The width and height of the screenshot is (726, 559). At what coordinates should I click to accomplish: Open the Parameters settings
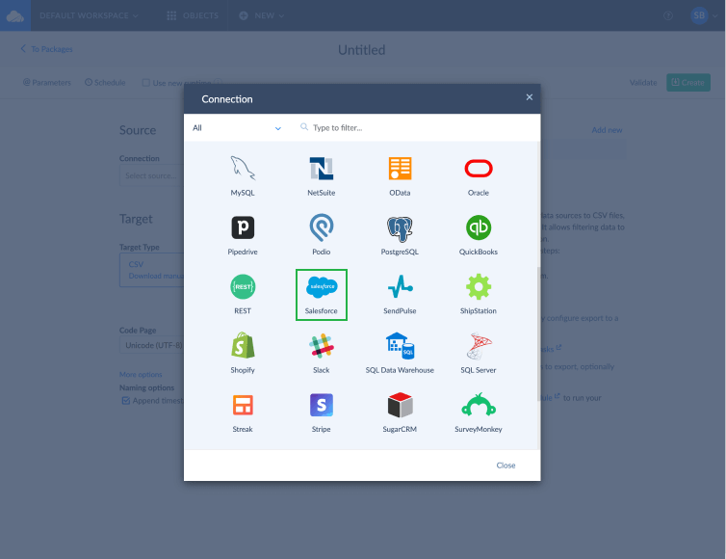(47, 83)
